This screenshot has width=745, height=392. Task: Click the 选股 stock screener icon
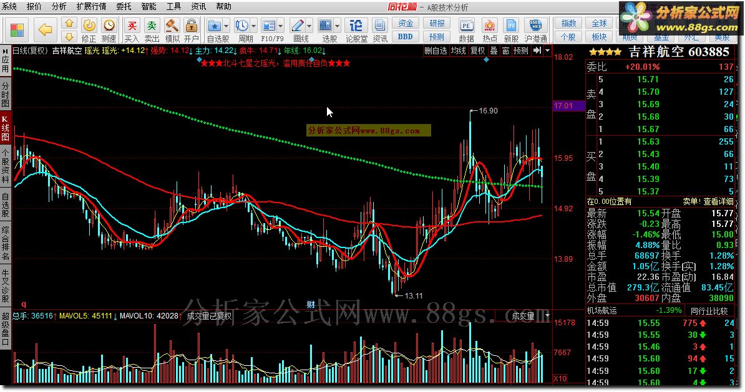326,25
